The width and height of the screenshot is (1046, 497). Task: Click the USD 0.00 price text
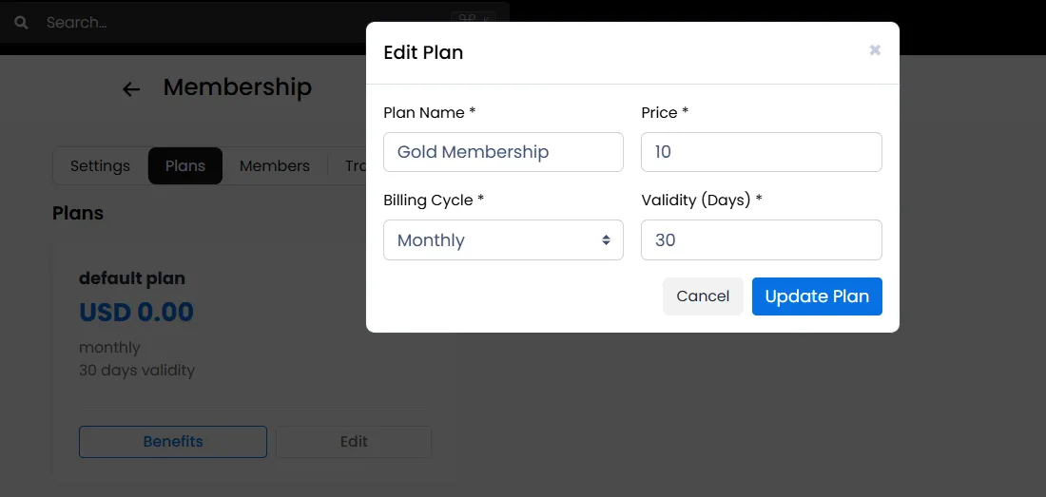[136, 312]
